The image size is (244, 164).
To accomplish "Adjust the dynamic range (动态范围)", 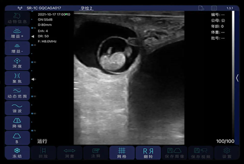I will point(17,93).
